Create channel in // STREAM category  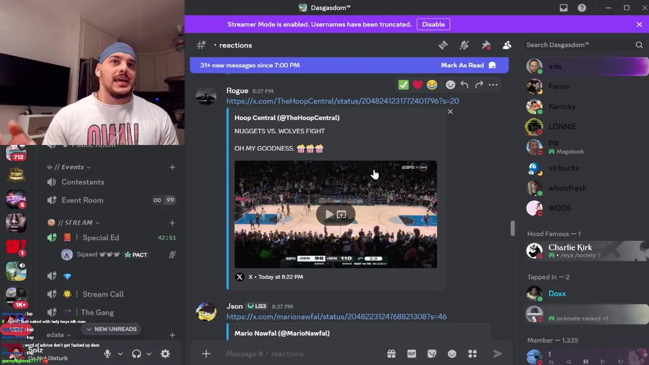pyautogui.click(x=172, y=223)
